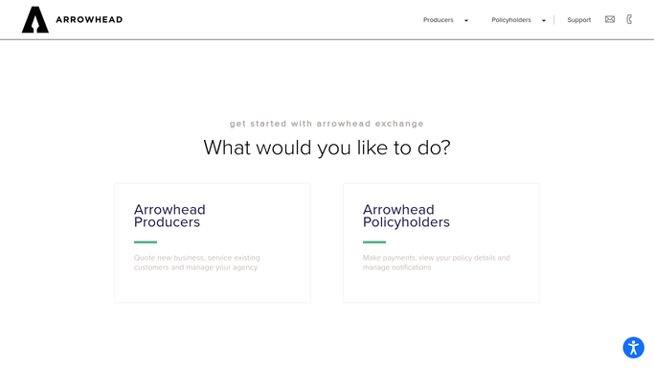The width and height of the screenshot is (654, 368).
Task: Click the Quote new business description text
Action: pos(197,263)
